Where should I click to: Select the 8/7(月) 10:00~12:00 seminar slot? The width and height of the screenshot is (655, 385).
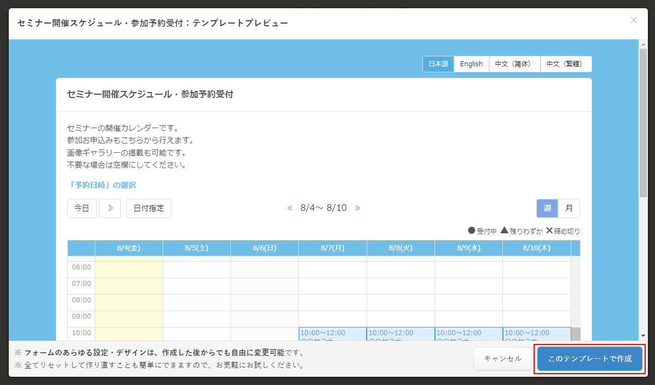click(332, 334)
